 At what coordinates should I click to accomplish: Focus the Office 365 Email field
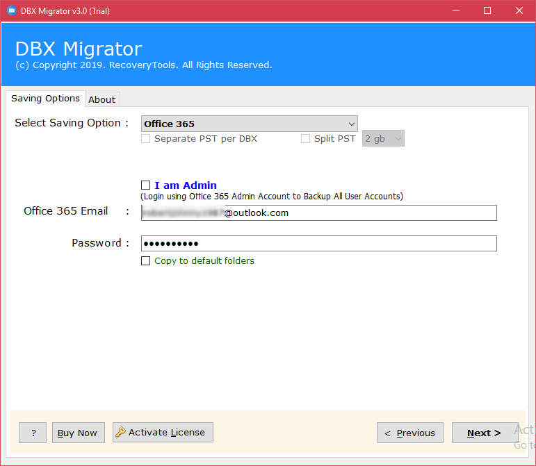(318, 213)
